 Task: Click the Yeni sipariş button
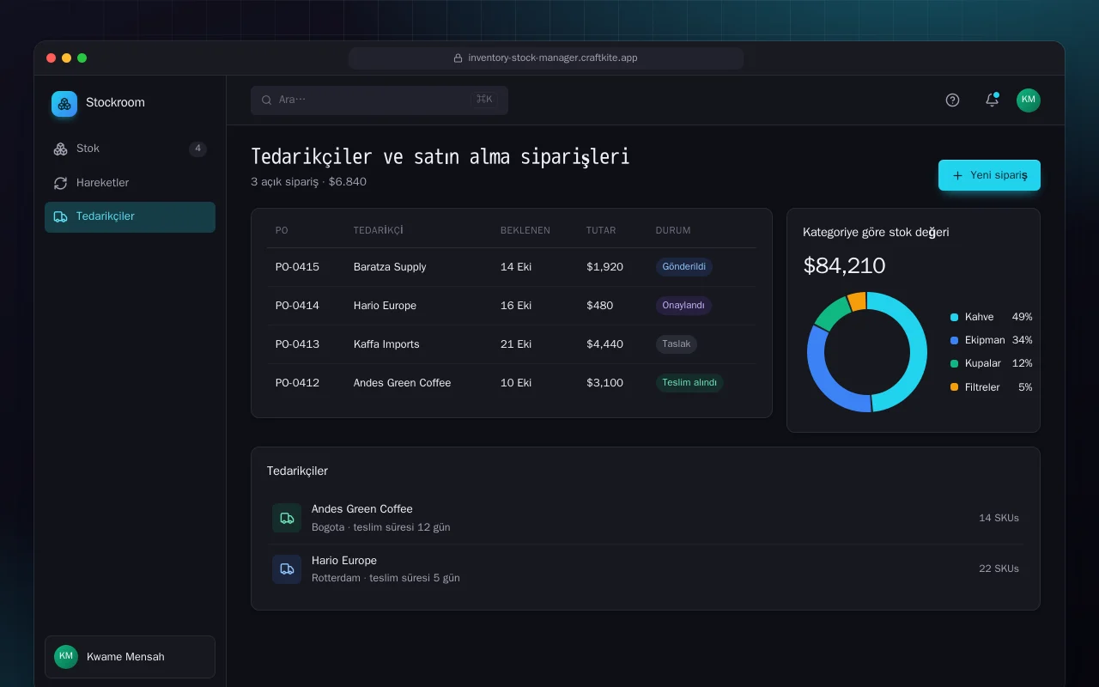click(x=989, y=175)
